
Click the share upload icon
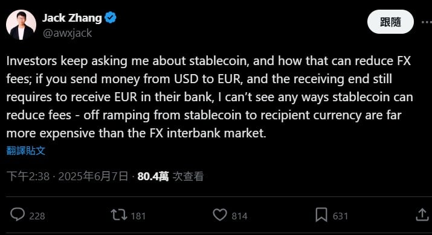point(422,215)
